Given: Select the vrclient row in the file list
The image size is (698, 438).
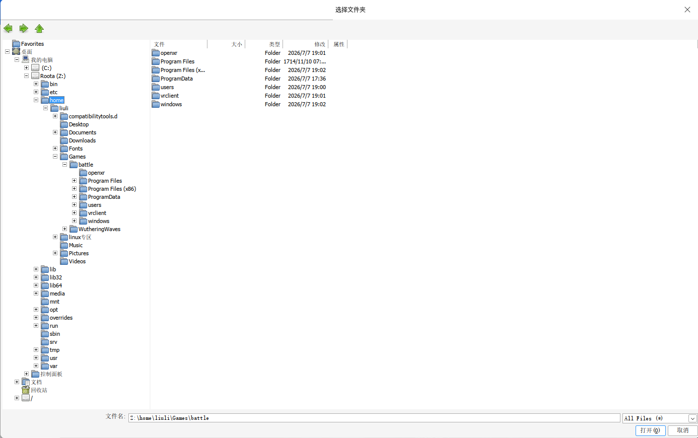Looking at the screenshot, I should pos(239,96).
